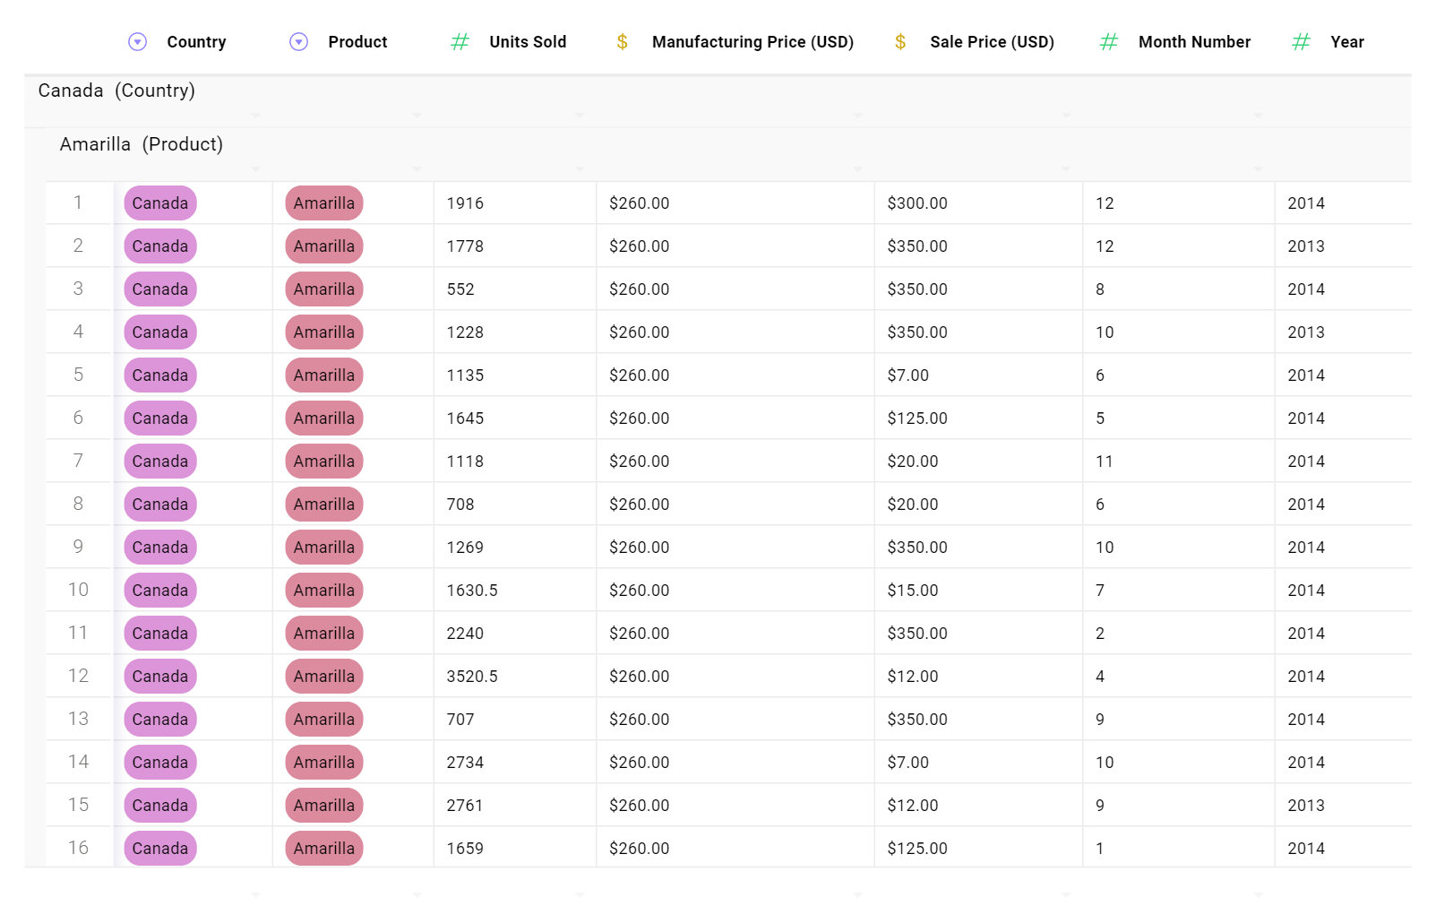Click row number 5
Viewport: 1436px width, 906px height.
coord(78,375)
